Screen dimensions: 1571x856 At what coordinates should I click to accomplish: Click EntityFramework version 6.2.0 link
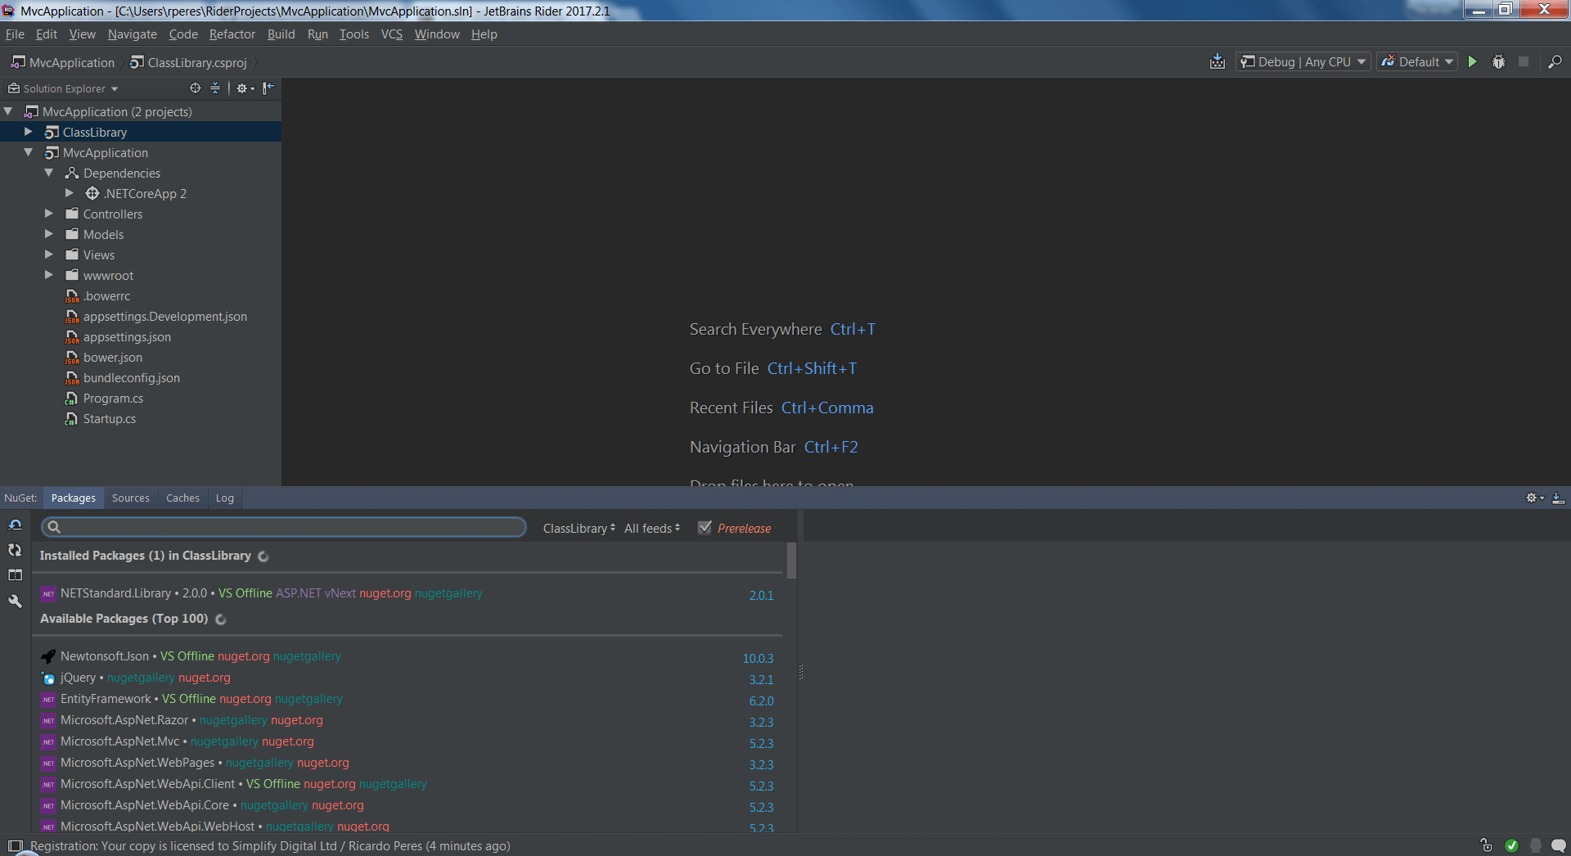pyautogui.click(x=761, y=701)
